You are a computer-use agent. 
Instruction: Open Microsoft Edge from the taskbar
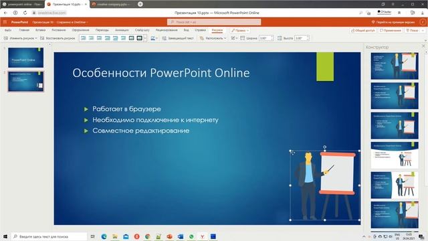[104, 236]
